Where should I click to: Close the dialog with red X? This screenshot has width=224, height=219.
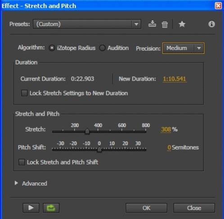(218, 6)
